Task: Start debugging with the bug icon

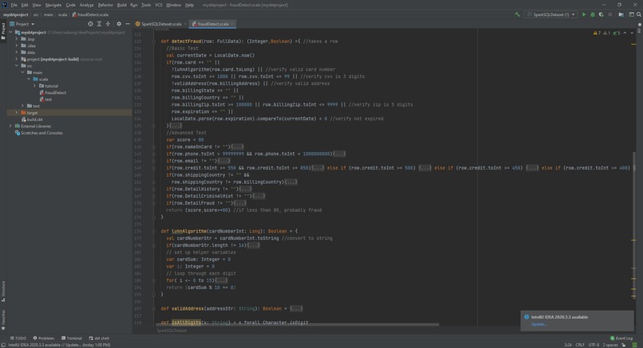Action: tap(593, 14)
